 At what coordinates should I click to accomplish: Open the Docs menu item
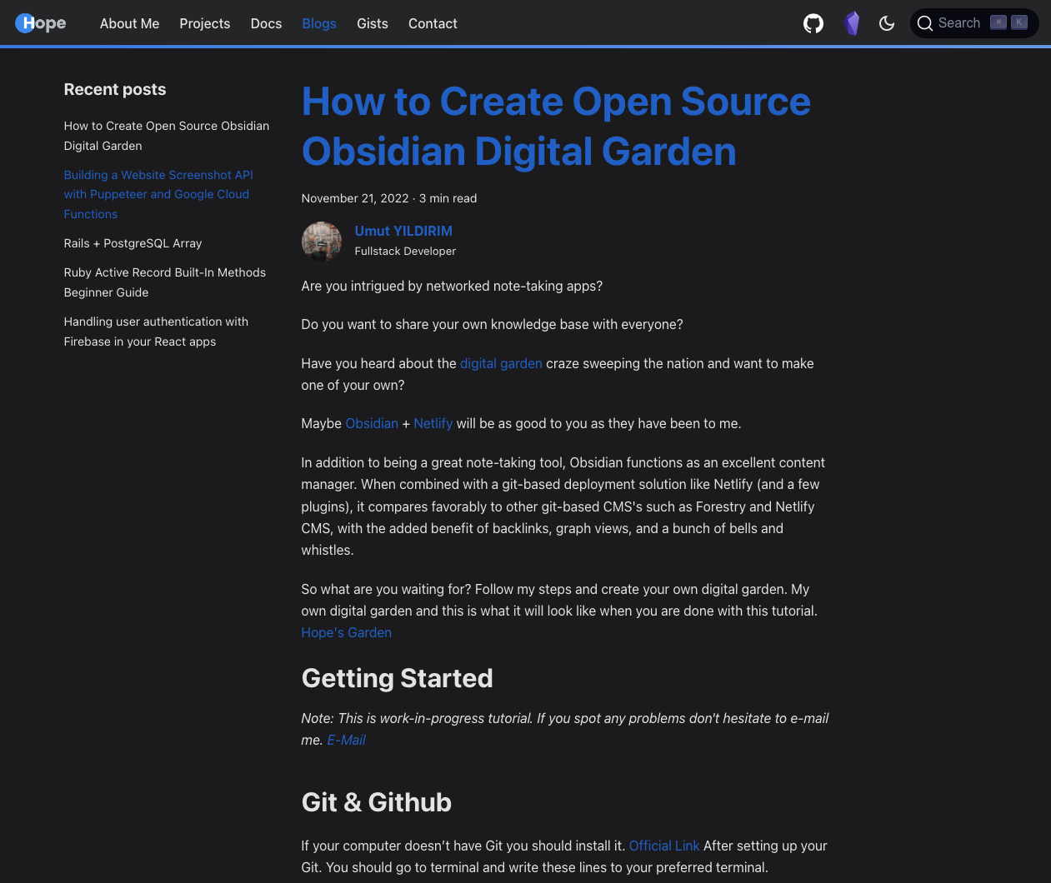click(267, 23)
